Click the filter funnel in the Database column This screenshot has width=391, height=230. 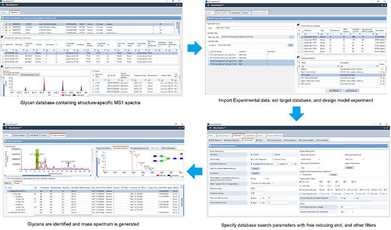[319, 34]
